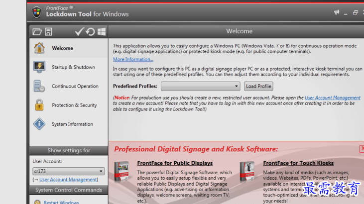Click the Show settings for header
This screenshot has width=364, height=204.
69,150
